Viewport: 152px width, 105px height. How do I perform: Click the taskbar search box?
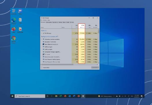pos(30,96)
